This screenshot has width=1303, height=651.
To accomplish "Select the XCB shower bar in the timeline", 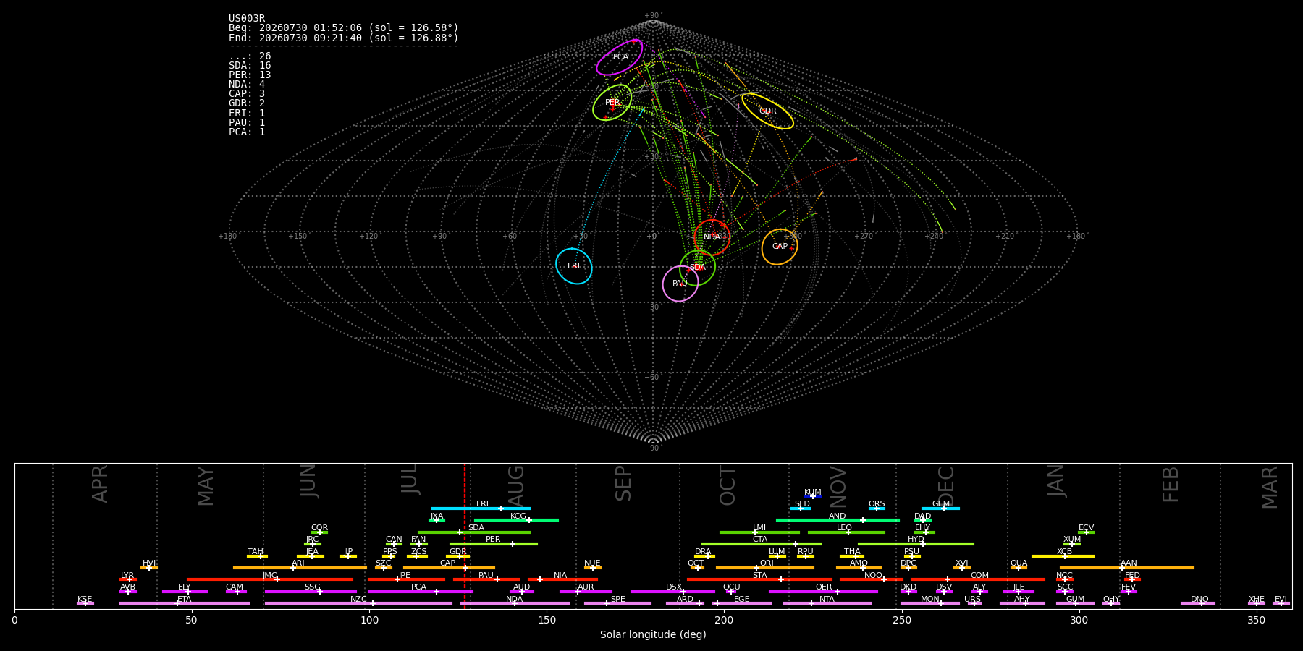I will [x=1063, y=556].
